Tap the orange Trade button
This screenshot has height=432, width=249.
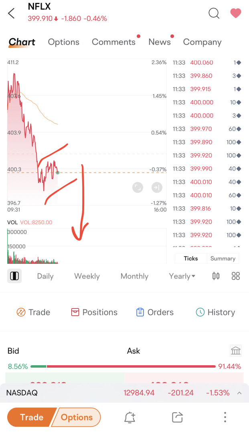coord(31,417)
